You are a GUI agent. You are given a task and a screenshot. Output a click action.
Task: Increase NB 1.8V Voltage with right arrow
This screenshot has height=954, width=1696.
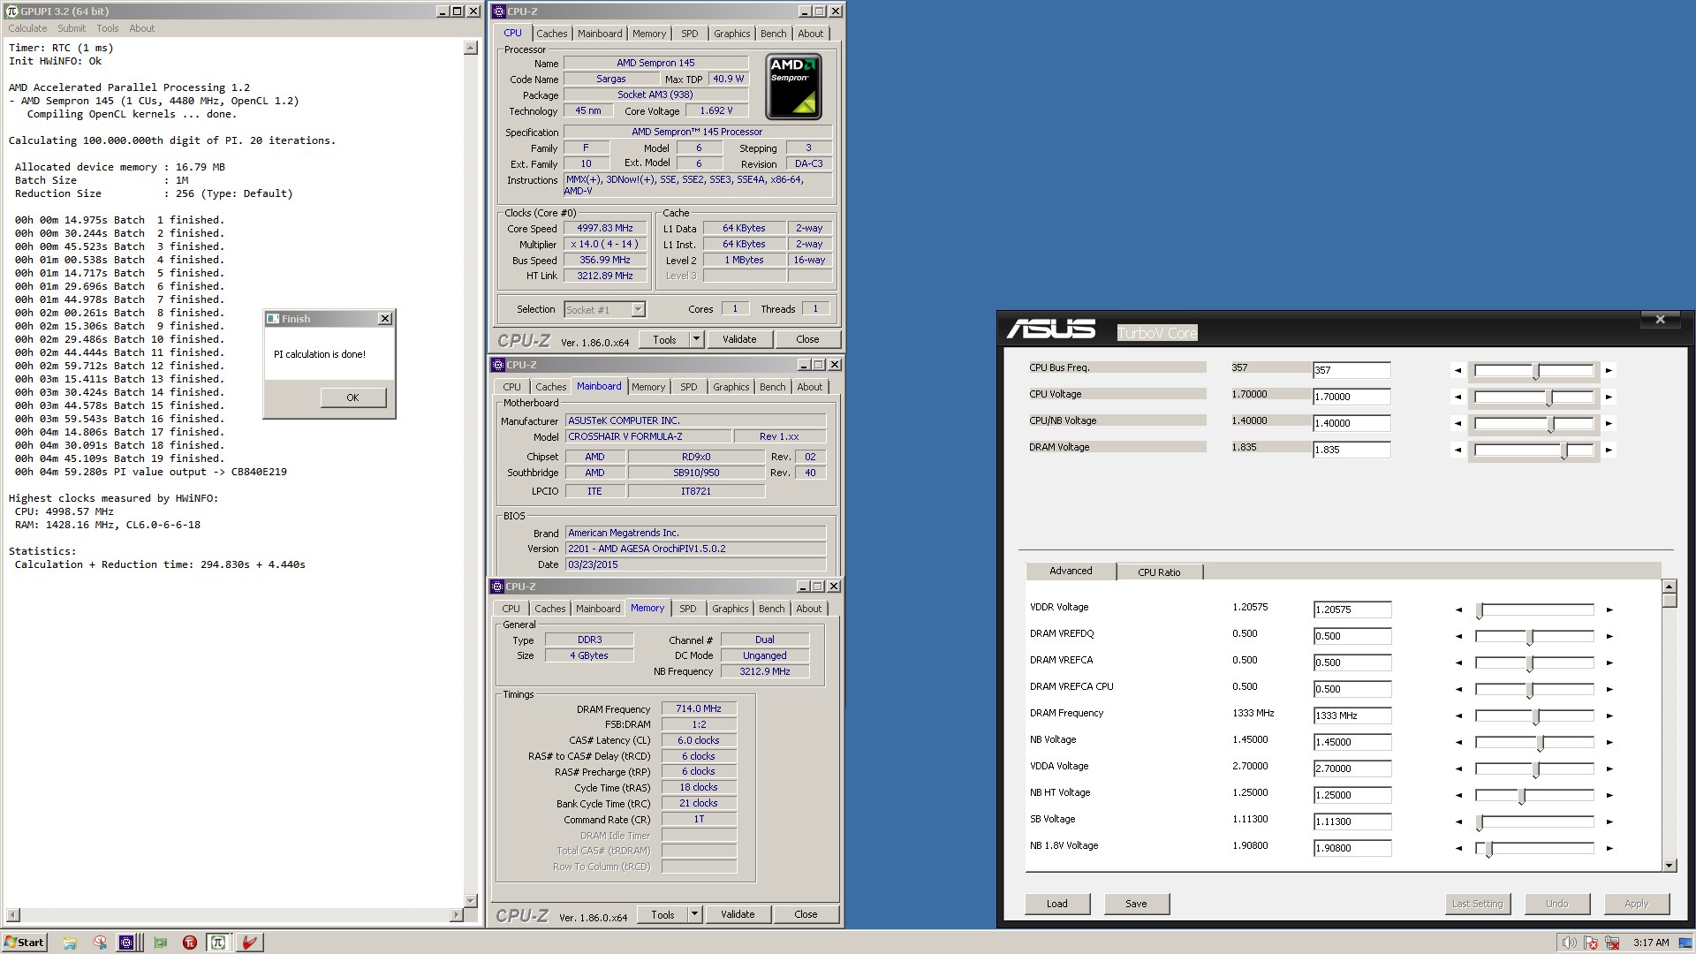[1609, 849]
